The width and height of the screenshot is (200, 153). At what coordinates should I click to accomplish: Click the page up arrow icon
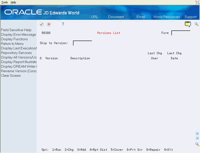click(x=197, y=133)
